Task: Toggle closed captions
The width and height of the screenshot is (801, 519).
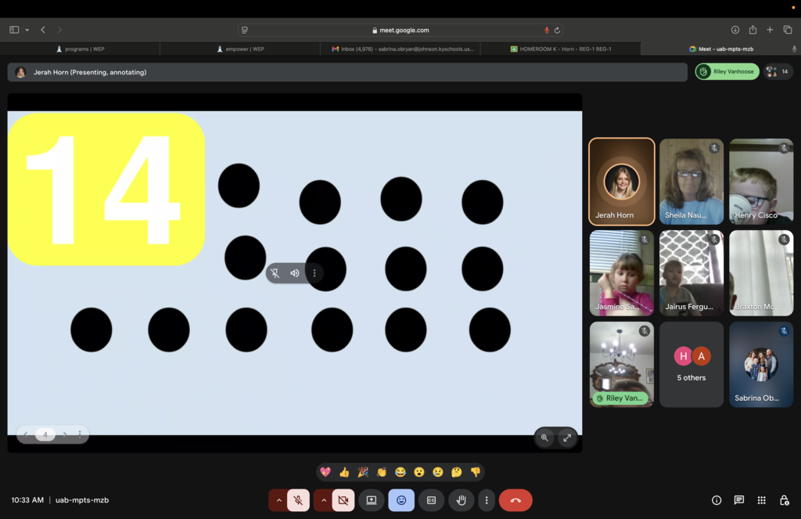Action: [431, 500]
